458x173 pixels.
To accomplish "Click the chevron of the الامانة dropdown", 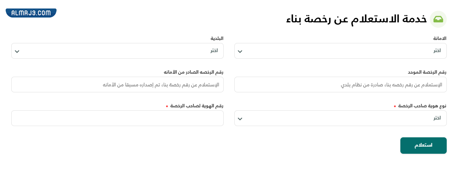I will tap(241, 51).
